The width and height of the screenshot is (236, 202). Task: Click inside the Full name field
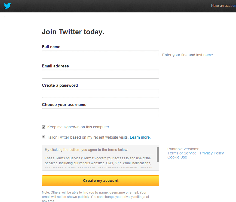pyautogui.click(x=100, y=55)
